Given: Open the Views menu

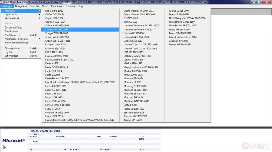Looking at the screenshot, I should [45, 6].
